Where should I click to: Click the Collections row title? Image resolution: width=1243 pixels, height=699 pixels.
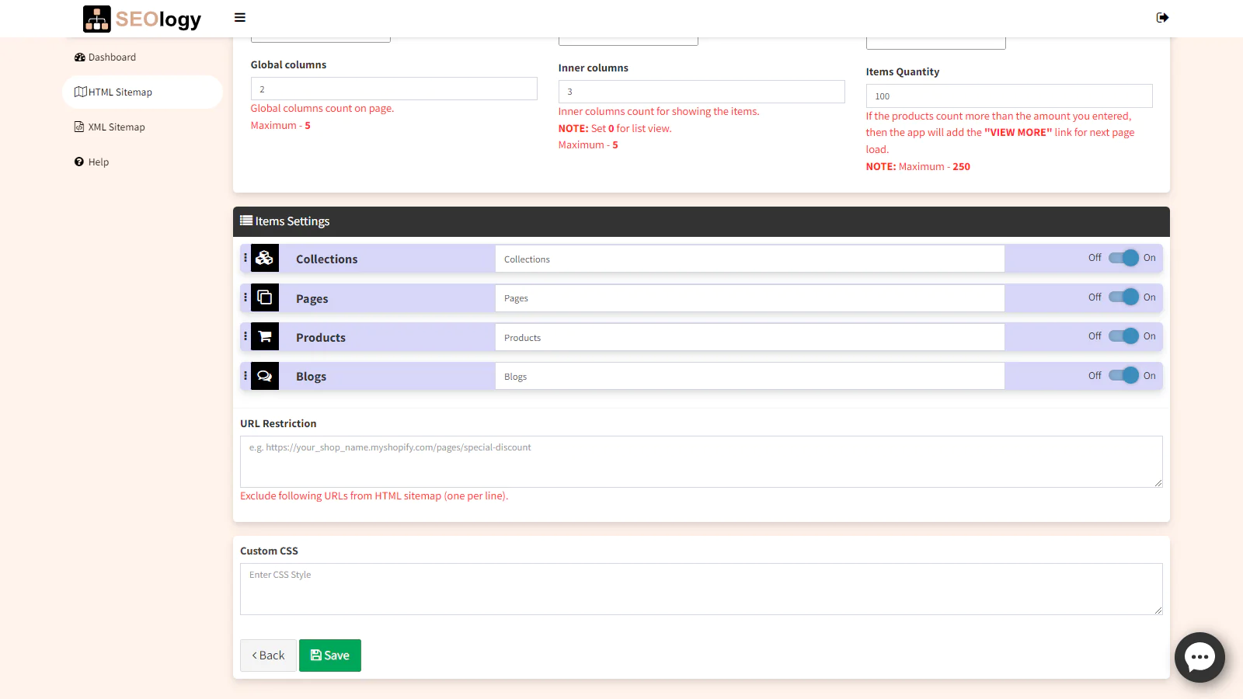click(x=326, y=259)
